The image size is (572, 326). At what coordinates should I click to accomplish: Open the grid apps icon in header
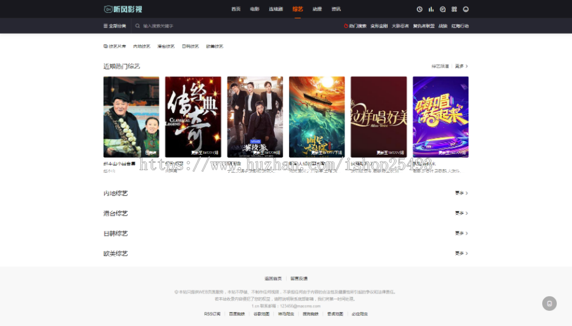[x=454, y=9]
